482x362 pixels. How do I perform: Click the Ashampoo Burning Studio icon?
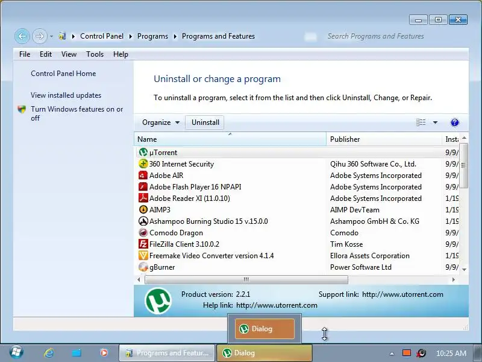click(143, 221)
